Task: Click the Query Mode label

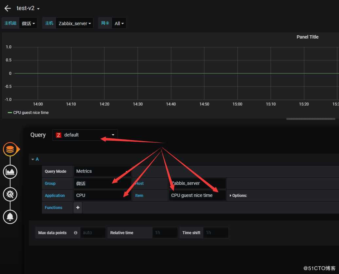Action: point(56,171)
